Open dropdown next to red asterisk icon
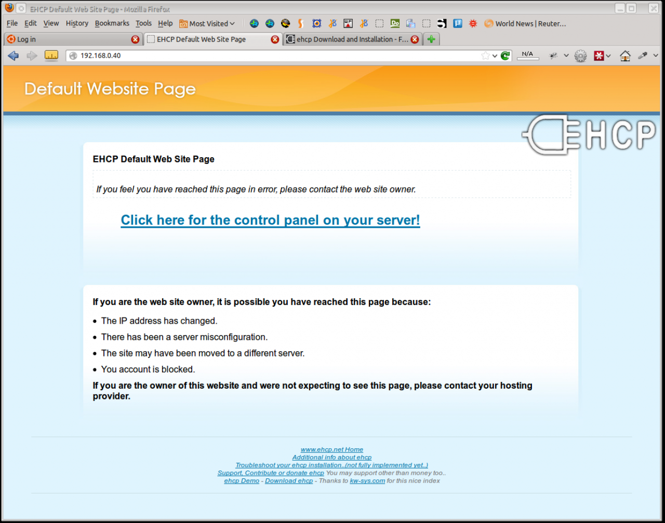This screenshot has height=523, width=665. pos(608,56)
